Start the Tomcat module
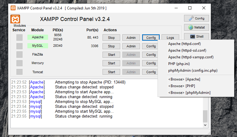The width and height of the screenshot is (237, 137). click(111, 72)
